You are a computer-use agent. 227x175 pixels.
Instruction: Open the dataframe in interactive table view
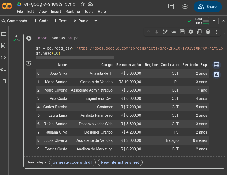[217, 65]
